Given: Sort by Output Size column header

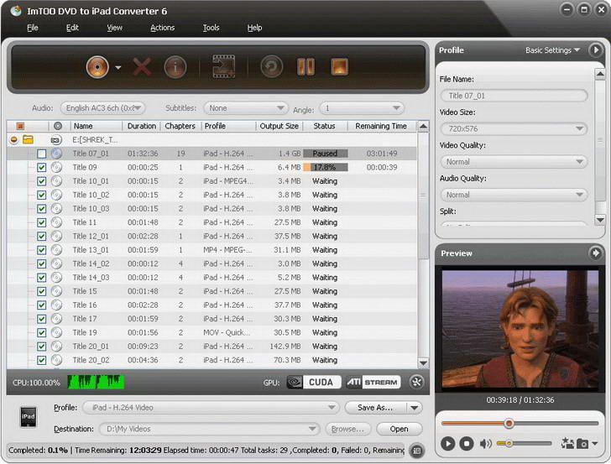Looking at the screenshot, I should [x=279, y=126].
